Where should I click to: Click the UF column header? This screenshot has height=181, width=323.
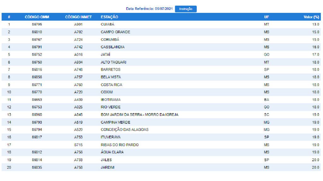267,17
